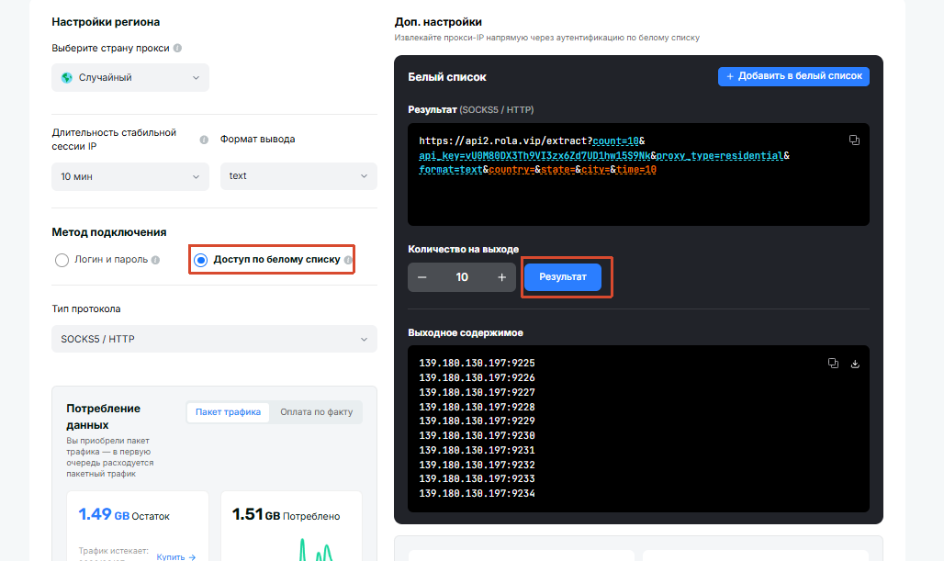Switch to Оплата по факту tab
This screenshot has height=561, width=944.
(x=316, y=412)
